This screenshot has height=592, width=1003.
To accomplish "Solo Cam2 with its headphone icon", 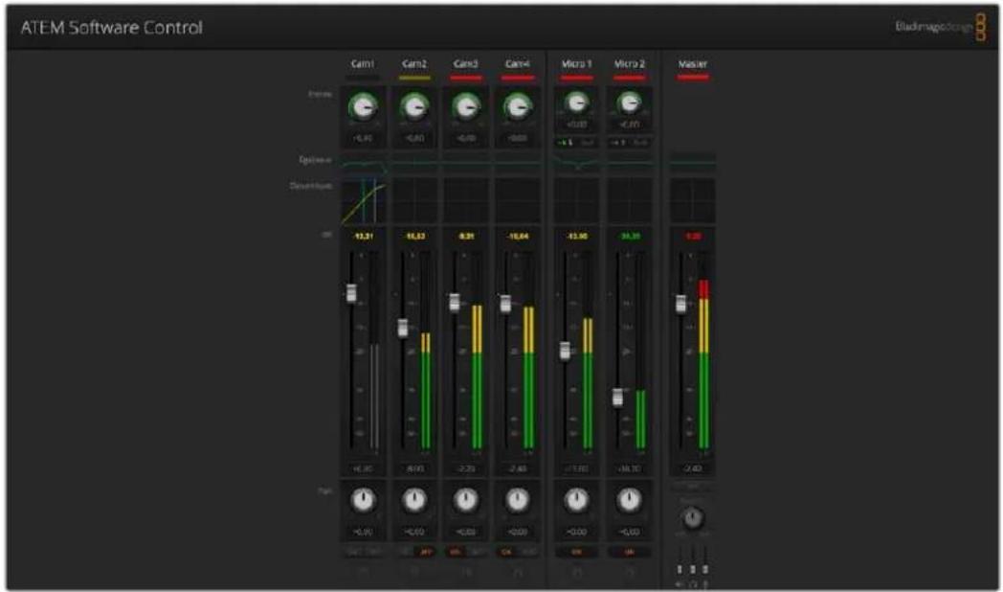I will (x=414, y=570).
